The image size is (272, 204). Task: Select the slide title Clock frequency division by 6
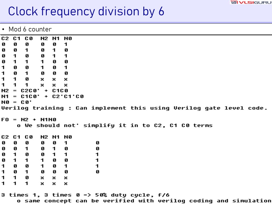coord(86,12)
